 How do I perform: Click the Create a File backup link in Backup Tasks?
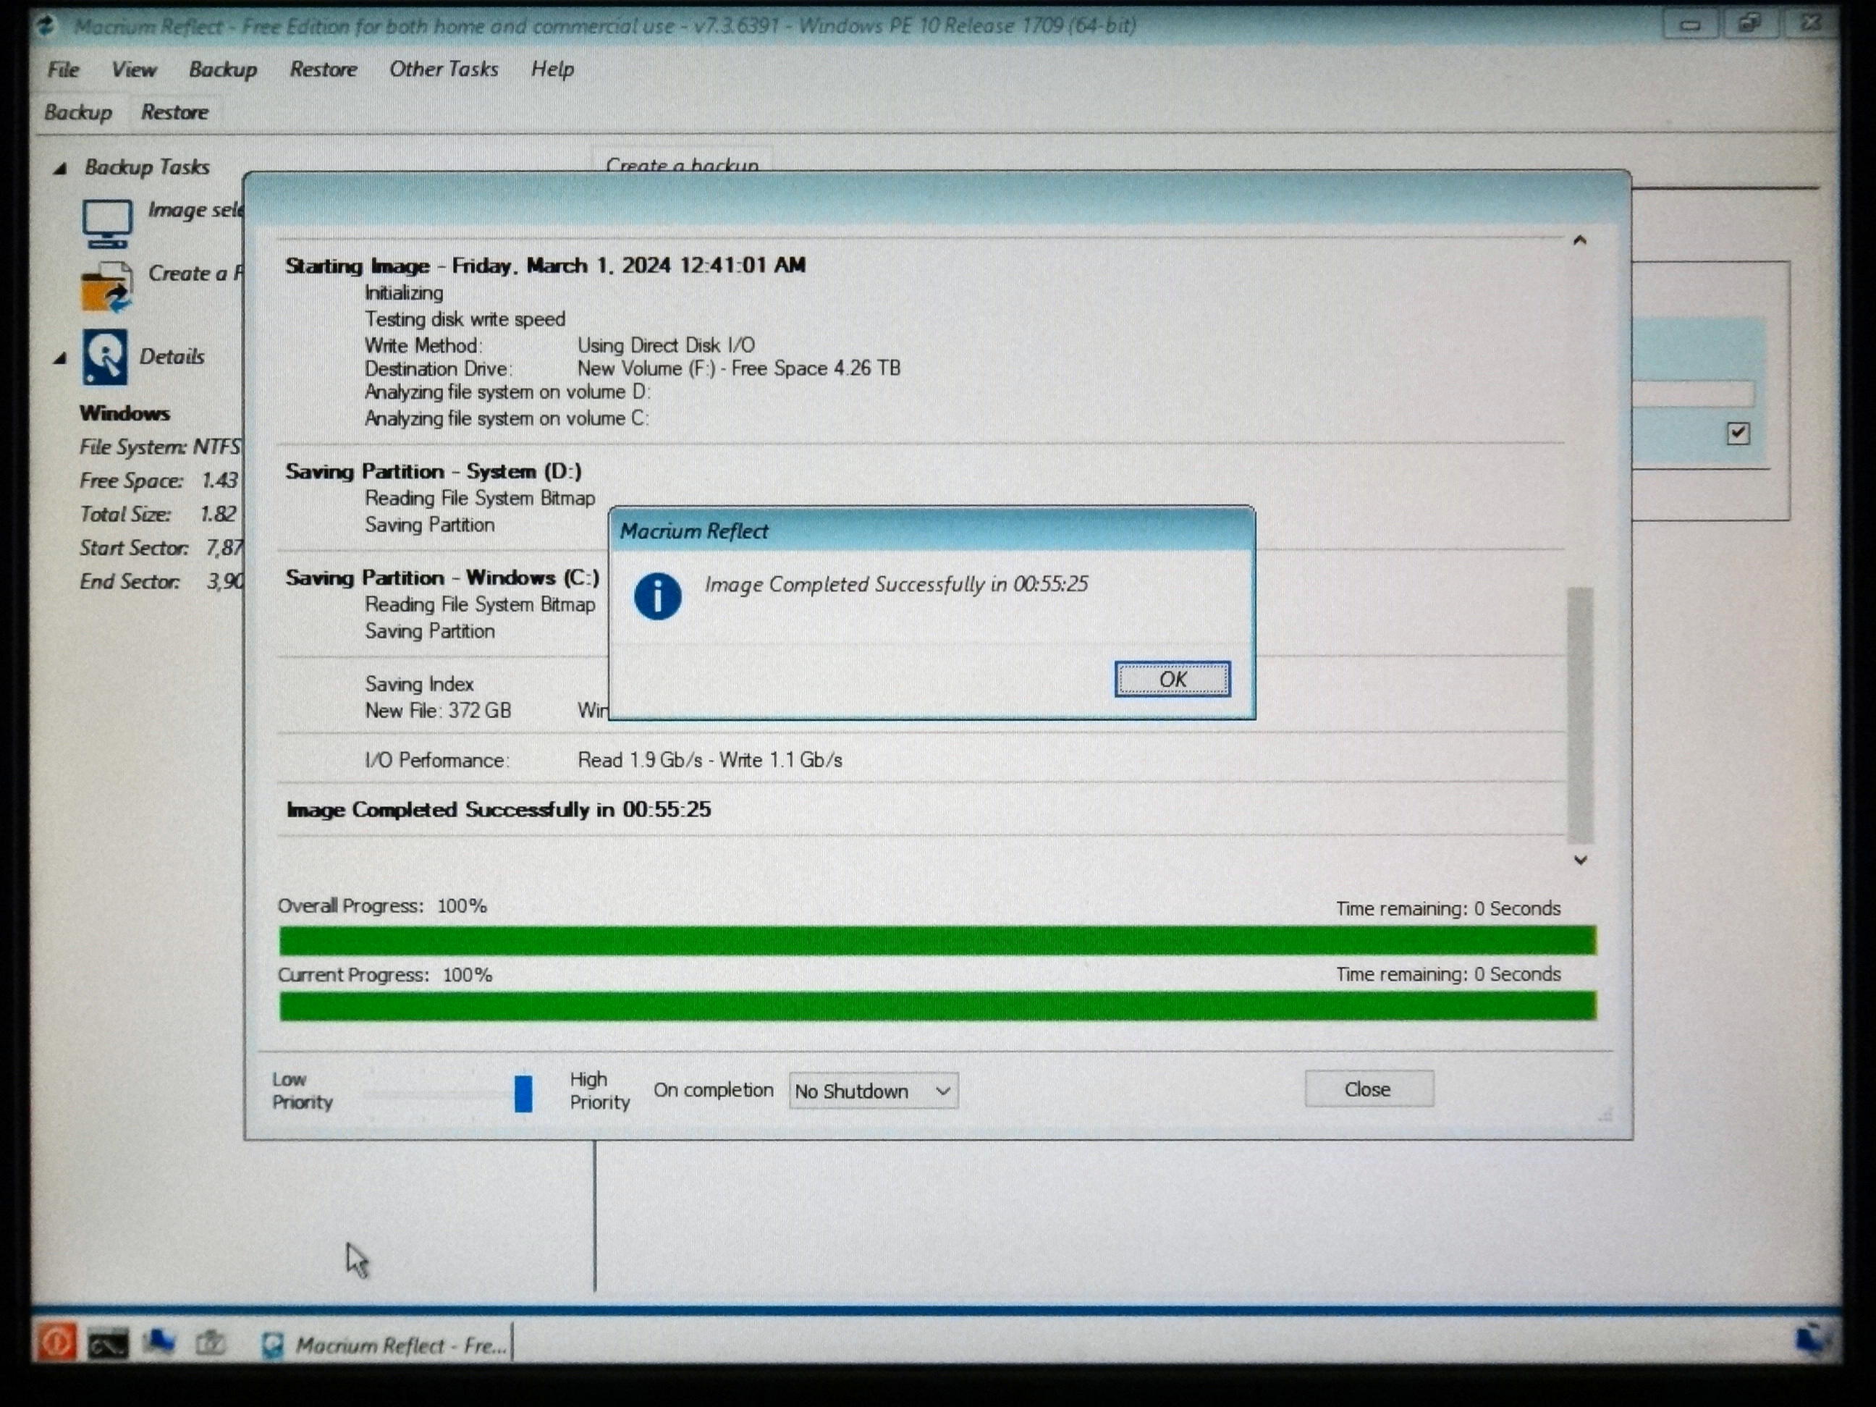point(196,273)
